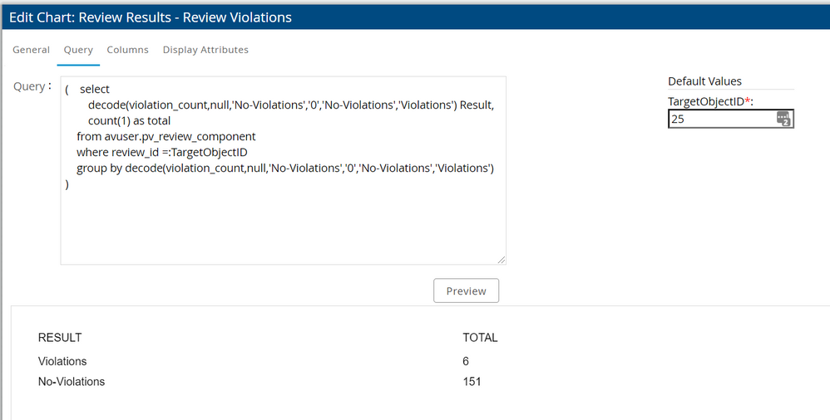
Task: Grab the query textarea resize handle
Action: pyautogui.click(x=501, y=261)
